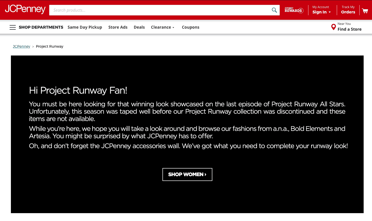Click the Hi Project Runway Fan! heading

(78, 90)
